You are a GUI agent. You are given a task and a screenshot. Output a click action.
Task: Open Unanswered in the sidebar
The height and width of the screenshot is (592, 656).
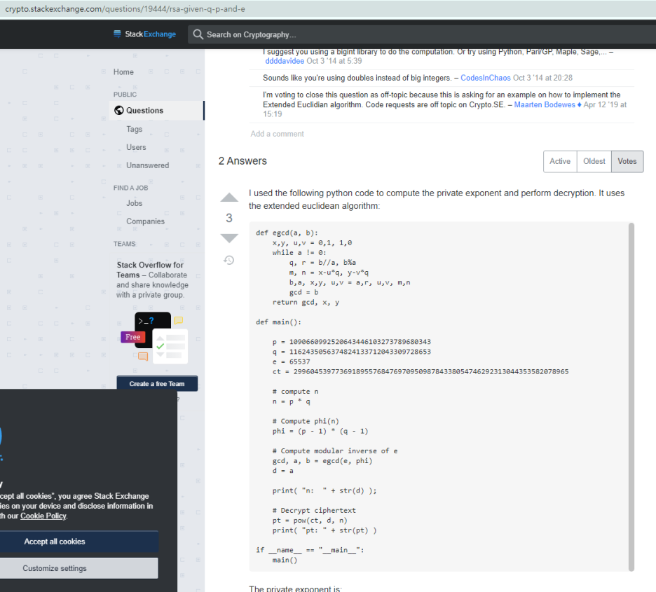coord(148,165)
